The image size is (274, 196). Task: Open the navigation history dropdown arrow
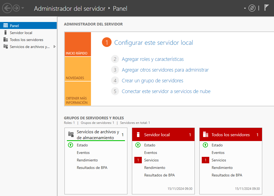click(23, 8)
